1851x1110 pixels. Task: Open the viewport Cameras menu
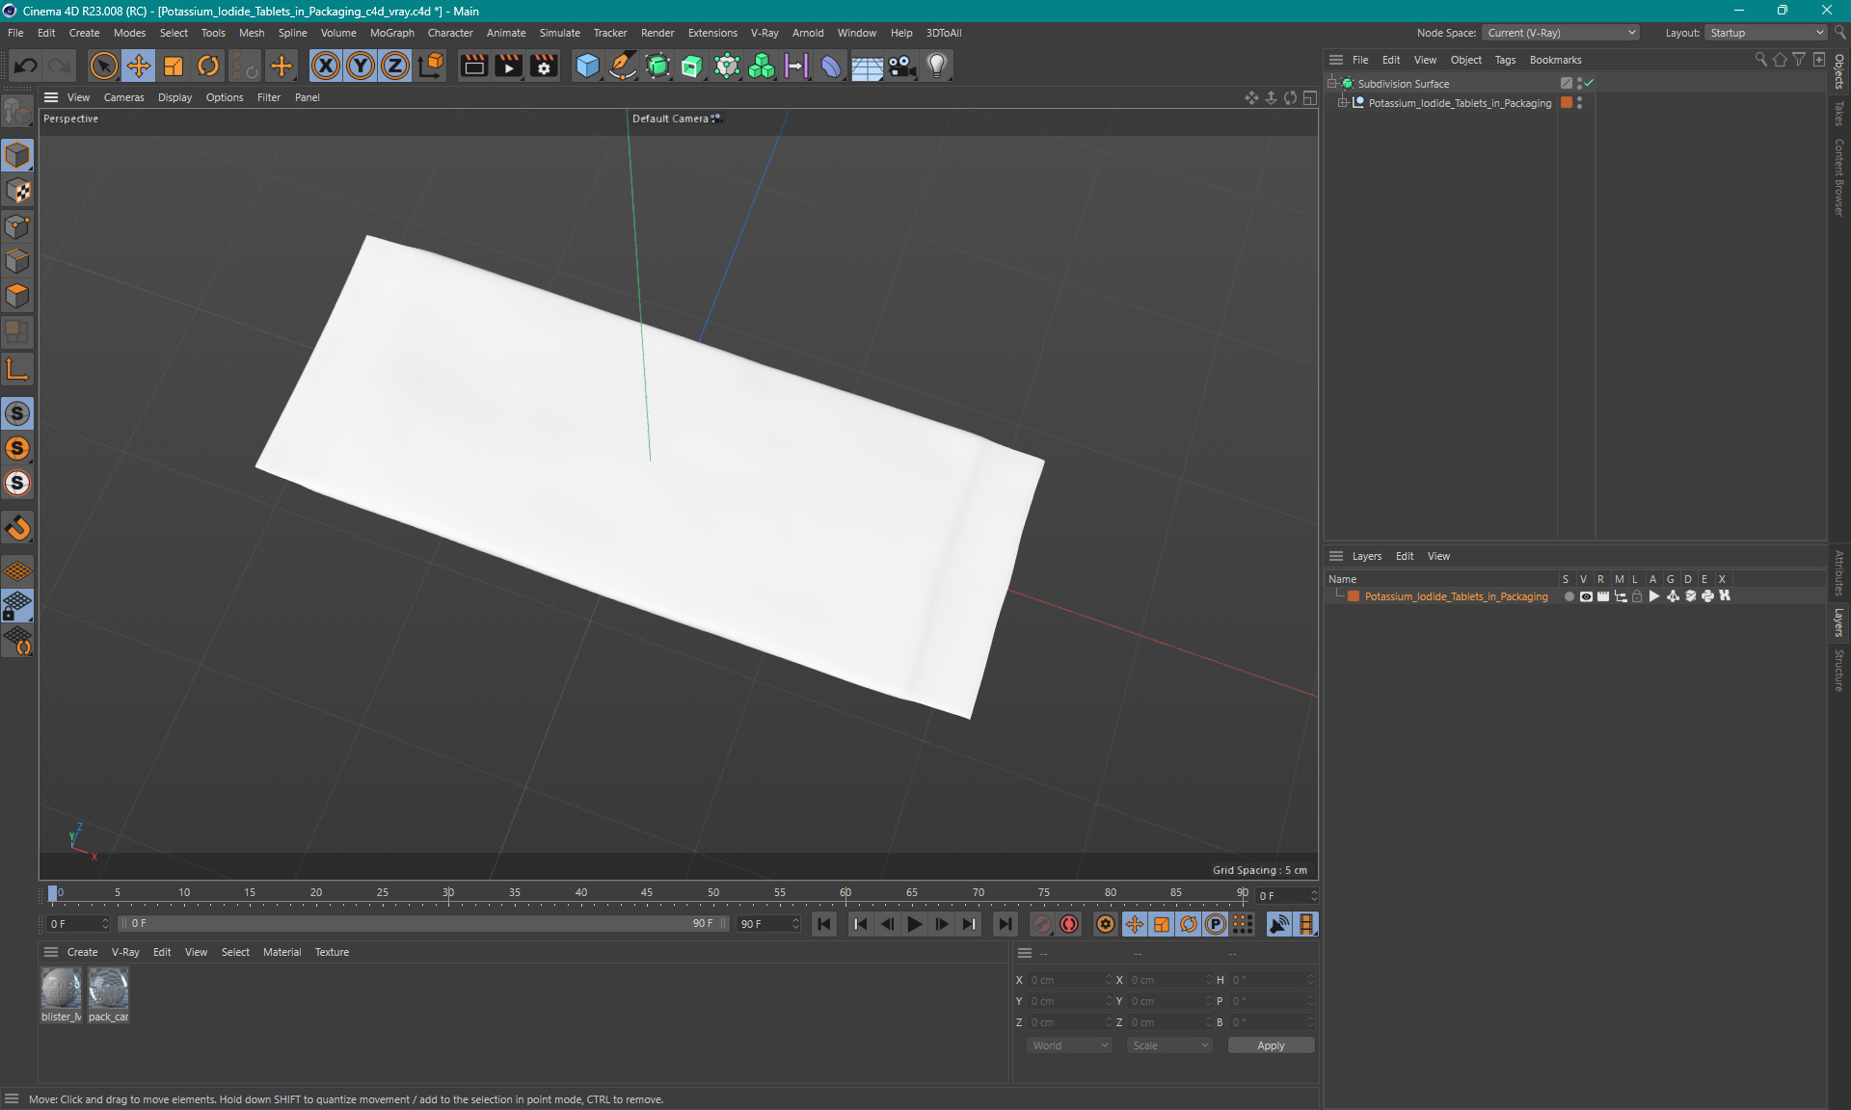[123, 97]
